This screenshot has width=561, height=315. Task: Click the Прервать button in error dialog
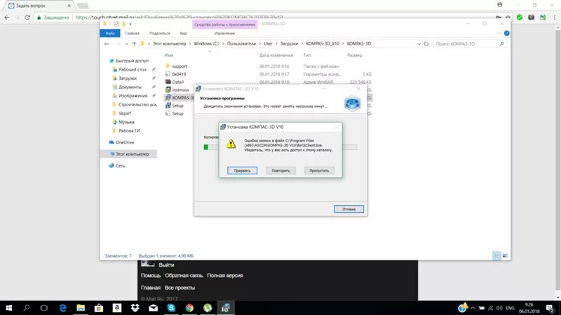click(242, 171)
